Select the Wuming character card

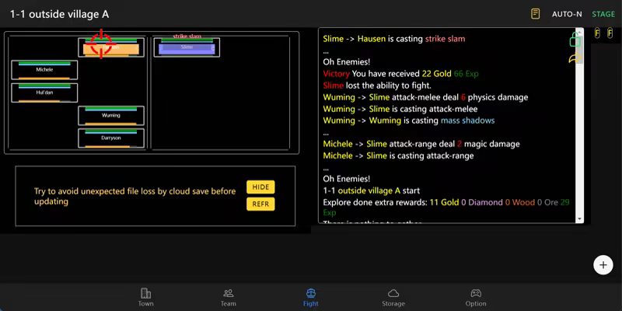pyautogui.click(x=111, y=116)
